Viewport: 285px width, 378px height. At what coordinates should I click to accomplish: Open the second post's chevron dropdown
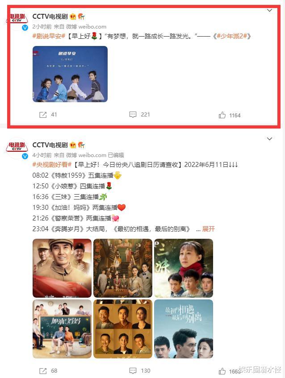[x=269, y=139]
